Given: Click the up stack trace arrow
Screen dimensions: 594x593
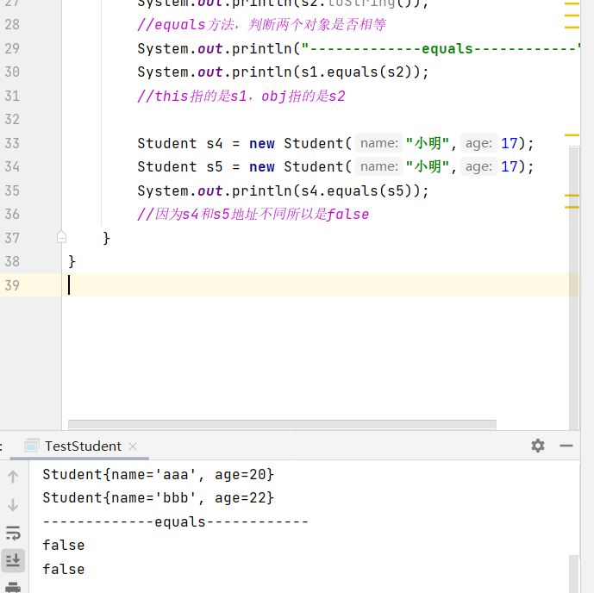Looking at the screenshot, I should coord(13,477).
